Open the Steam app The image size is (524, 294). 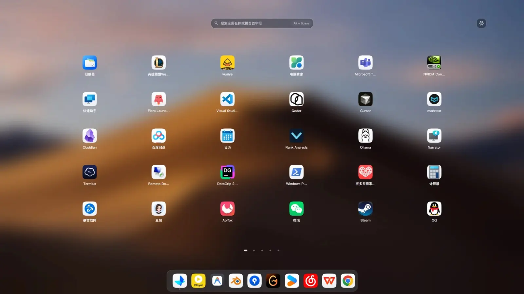pos(365,209)
